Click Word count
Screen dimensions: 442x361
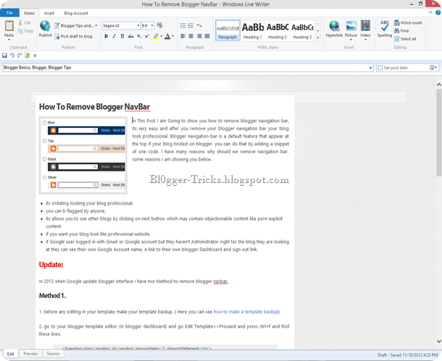coord(408,23)
